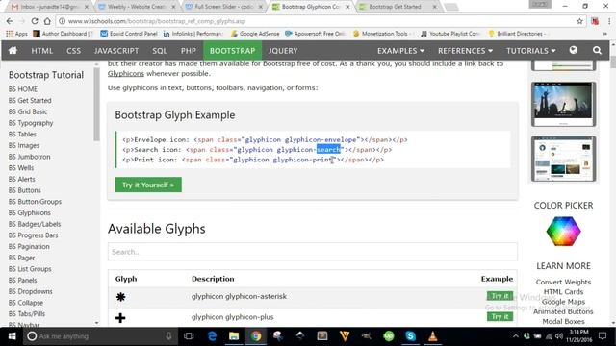Expand the TUTORIALS dropdown menu
616x346 pixels.
pos(530,51)
